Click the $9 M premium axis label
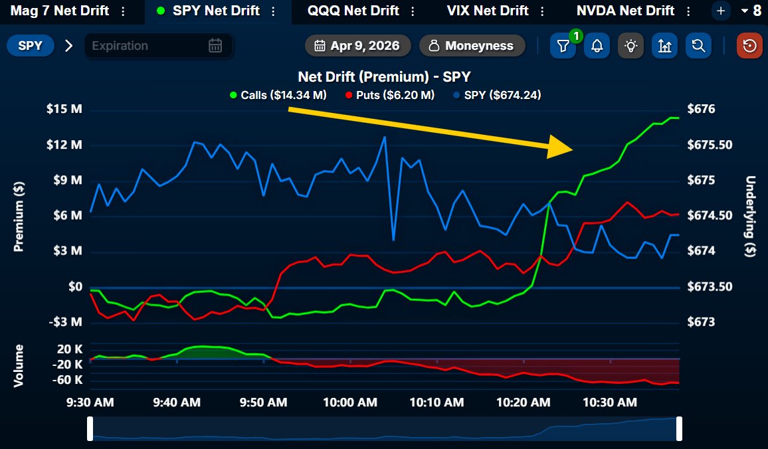 [x=68, y=180]
